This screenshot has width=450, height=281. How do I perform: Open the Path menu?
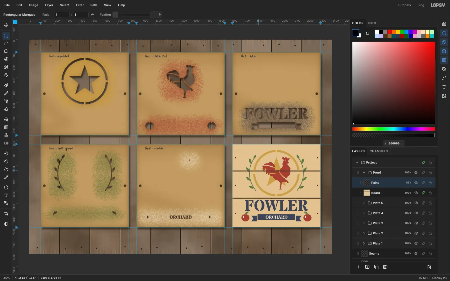click(x=94, y=5)
